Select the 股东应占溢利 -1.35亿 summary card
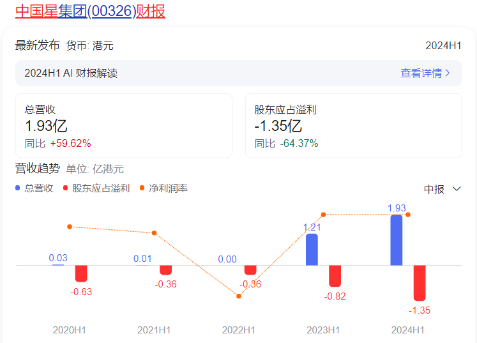477x343 pixels. point(354,126)
